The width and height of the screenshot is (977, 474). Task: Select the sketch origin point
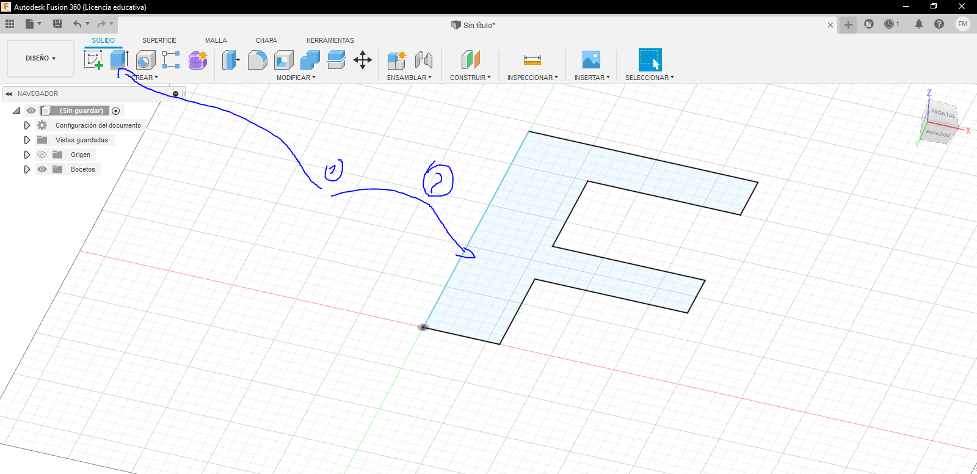(x=423, y=327)
